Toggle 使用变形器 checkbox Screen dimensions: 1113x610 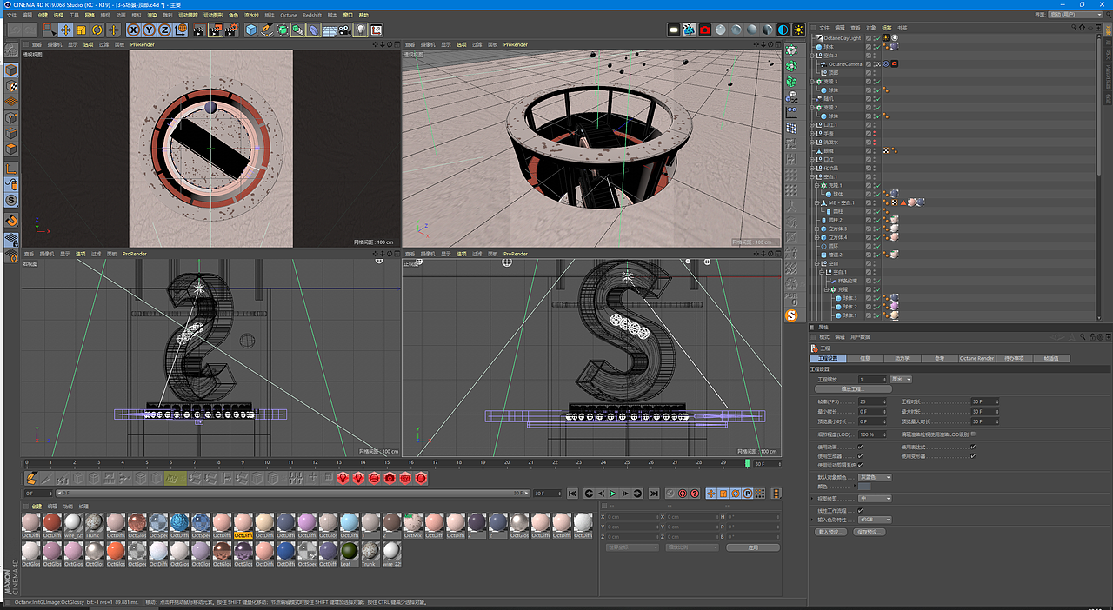pos(973,455)
